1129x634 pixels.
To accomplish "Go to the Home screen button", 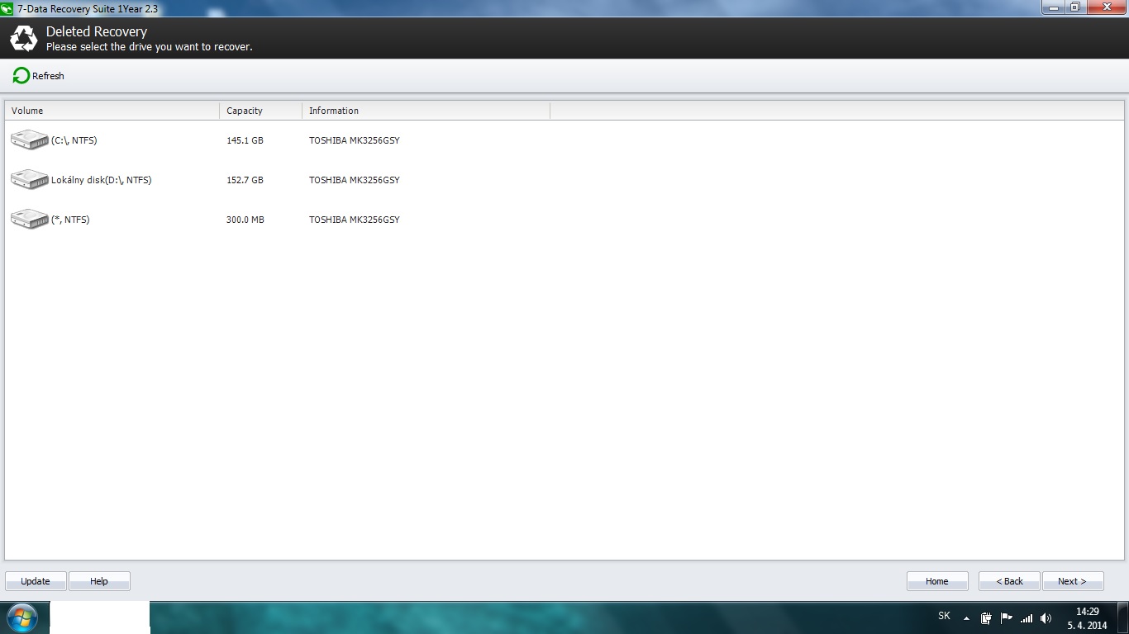I will pos(937,581).
